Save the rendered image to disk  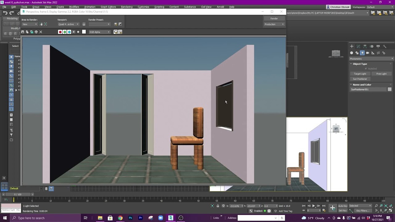[x=23, y=32]
